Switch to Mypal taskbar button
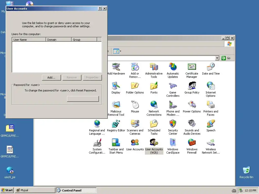Viewport: 259px width, 194px height. [x=35, y=190]
